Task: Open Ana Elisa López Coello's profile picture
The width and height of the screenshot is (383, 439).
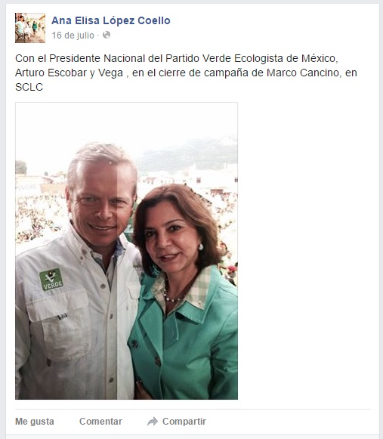Action: (30, 28)
